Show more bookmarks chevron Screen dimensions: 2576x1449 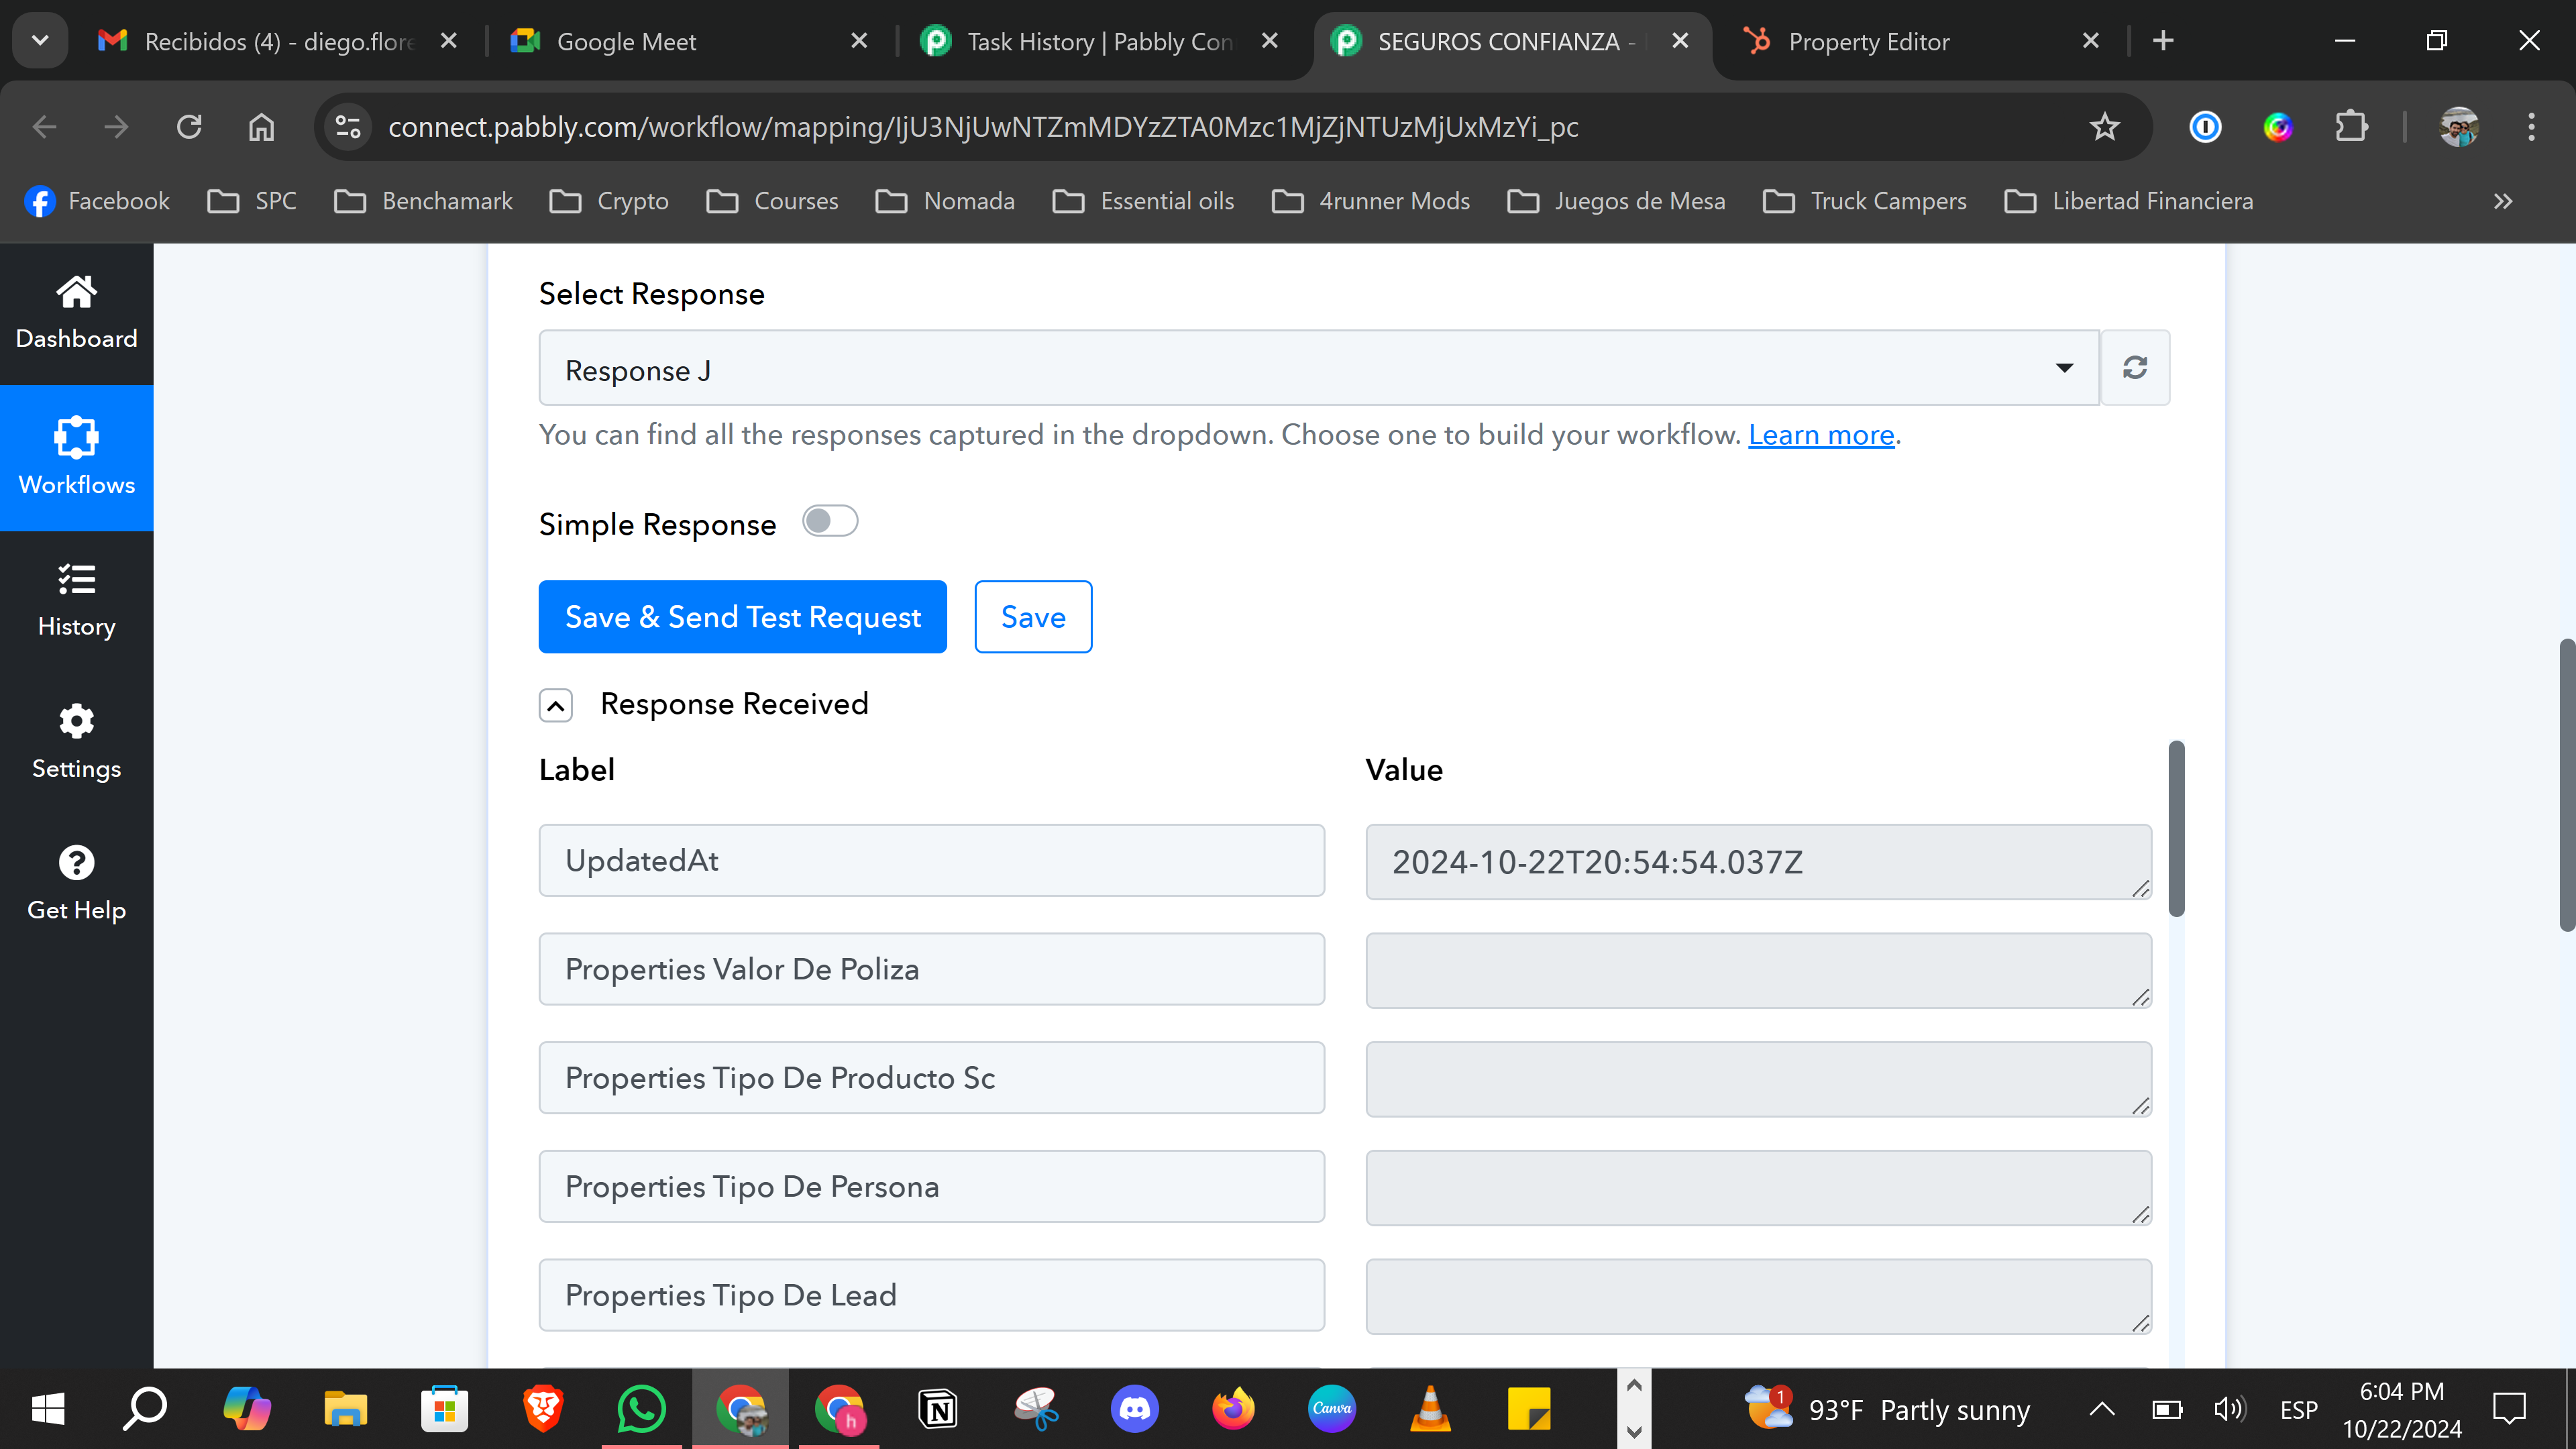[2502, 201]
